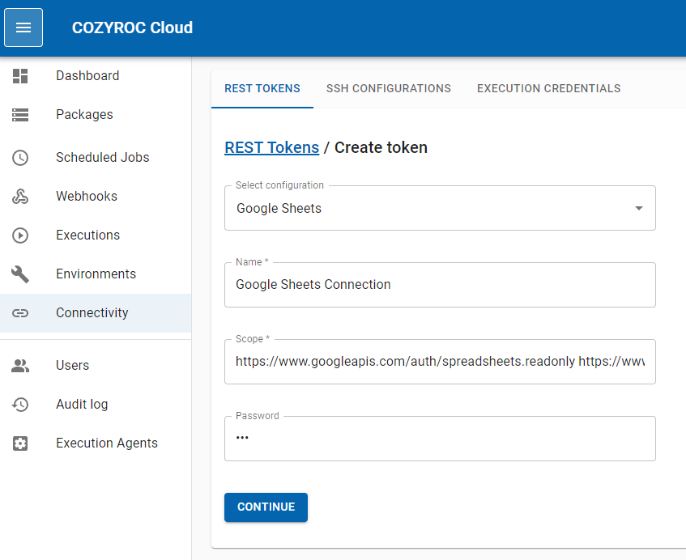Click the Environments wrench icon
The height and width of the screenshot is (560, 686).
tap(20, 274)
